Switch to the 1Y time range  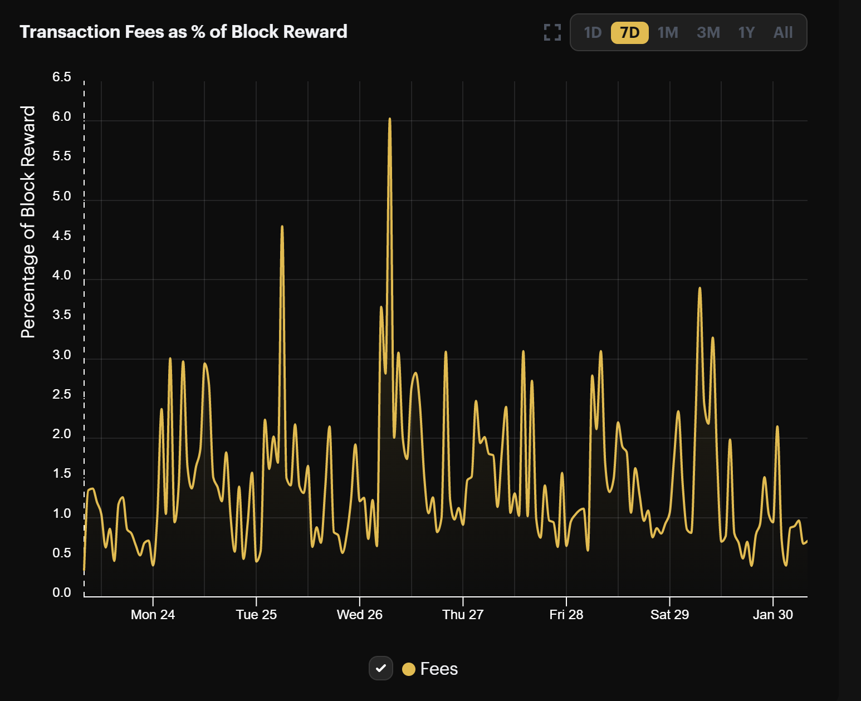[x=746, y=32]
